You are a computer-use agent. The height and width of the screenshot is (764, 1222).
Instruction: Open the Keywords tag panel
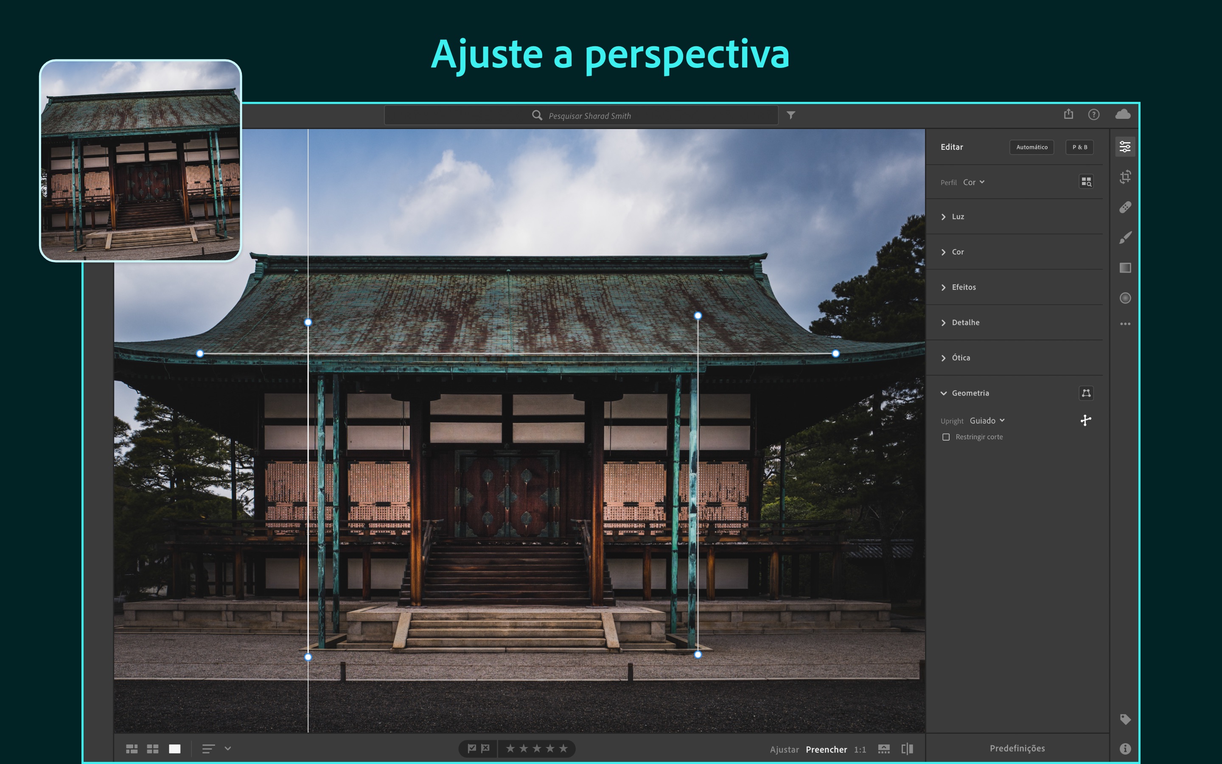[x=1124, y=719]
